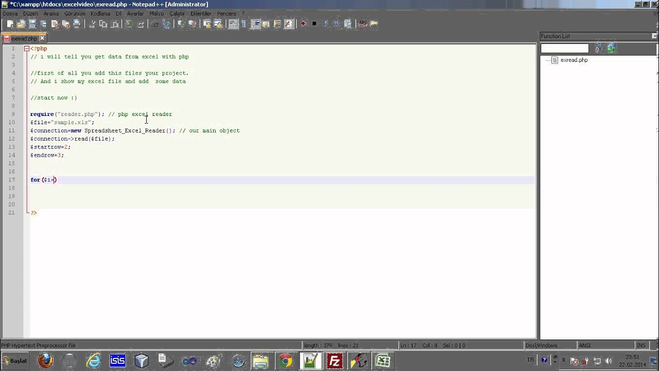
Task: Click the Close document toolbar icon
Action: (55, 24)
